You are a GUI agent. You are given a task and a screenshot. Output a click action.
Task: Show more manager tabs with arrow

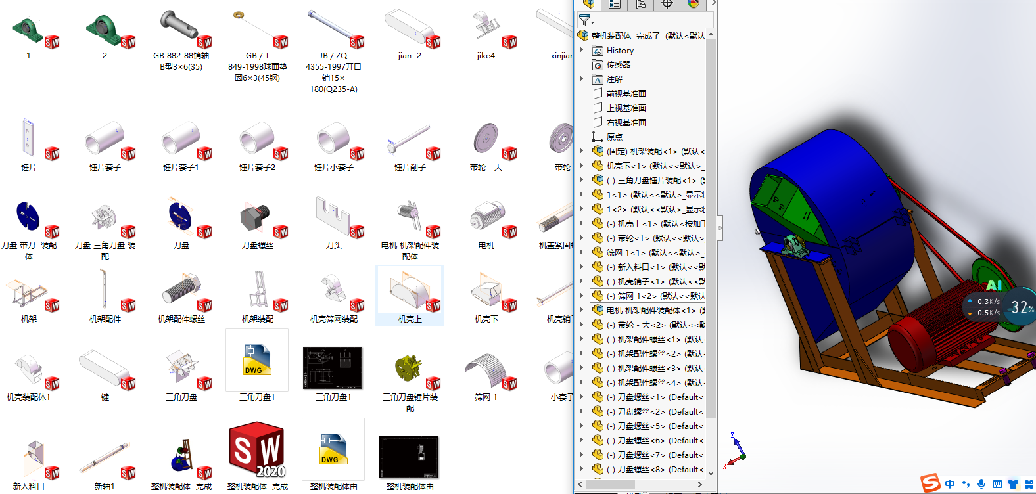(x=713, y=4)
